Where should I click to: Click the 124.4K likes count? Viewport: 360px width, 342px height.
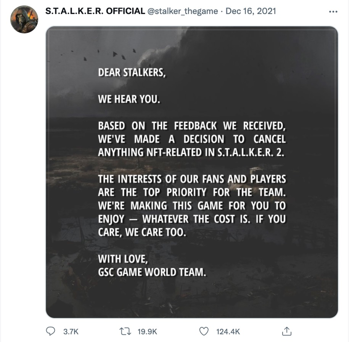coord(228,332)
